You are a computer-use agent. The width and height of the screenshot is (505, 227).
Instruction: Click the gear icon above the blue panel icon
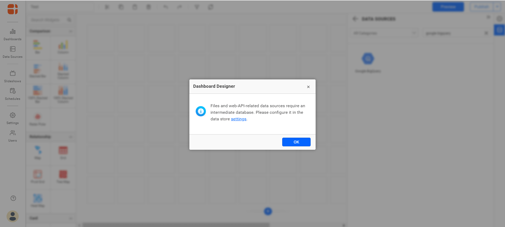click(499, 19)
